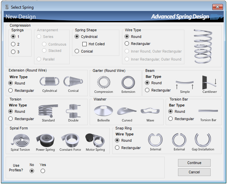Screen dimensions: 228x184
Task: Choose the Curved washer icon
Action: point(127,111)
